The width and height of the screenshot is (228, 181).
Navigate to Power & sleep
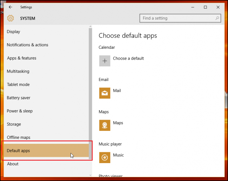(x=20, y=111)
